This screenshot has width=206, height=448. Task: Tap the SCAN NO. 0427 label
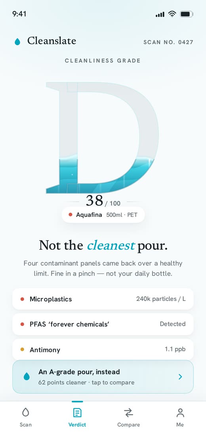168,42
